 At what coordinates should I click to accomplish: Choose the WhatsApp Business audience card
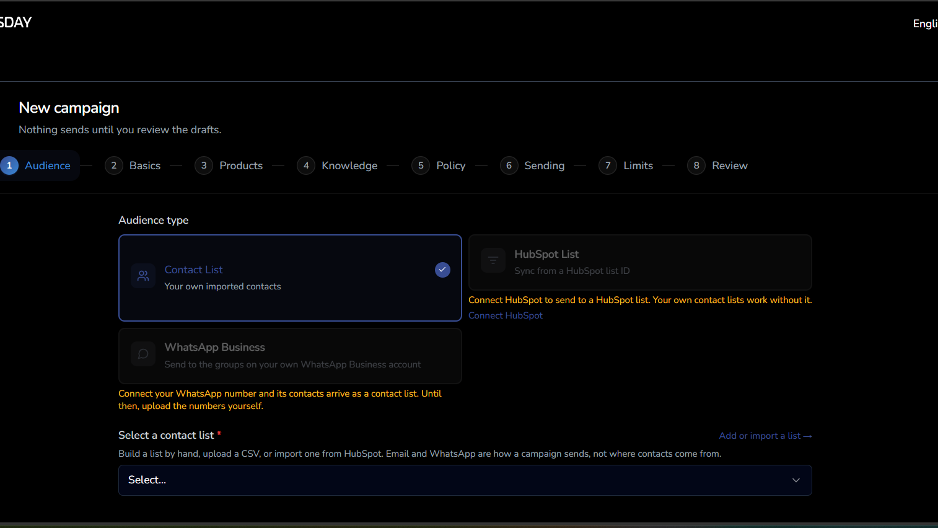pyautogui.click(x=290, y=356)
